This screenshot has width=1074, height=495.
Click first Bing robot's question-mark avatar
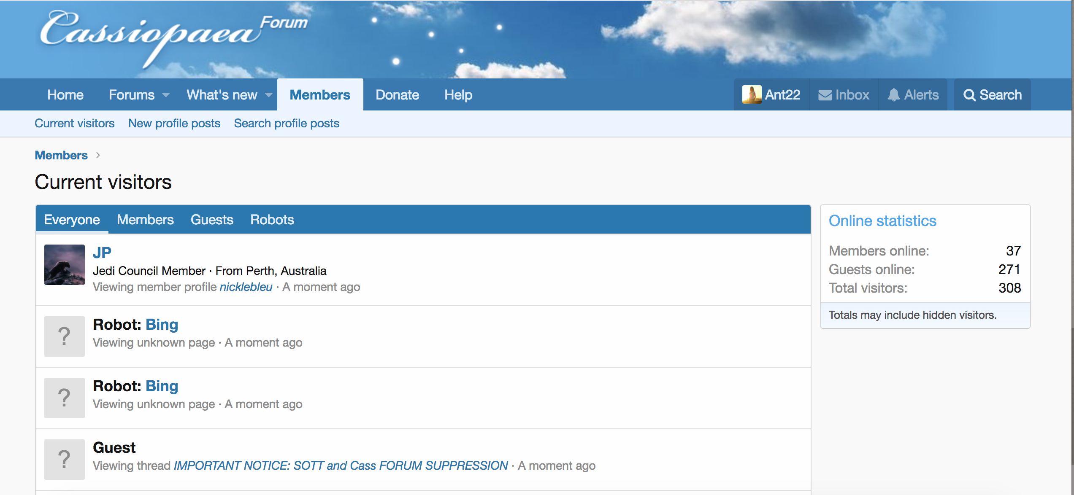click(65, 336)
